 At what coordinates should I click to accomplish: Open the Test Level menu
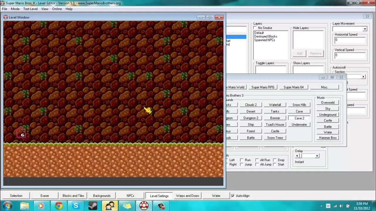(x=31, y=9)
